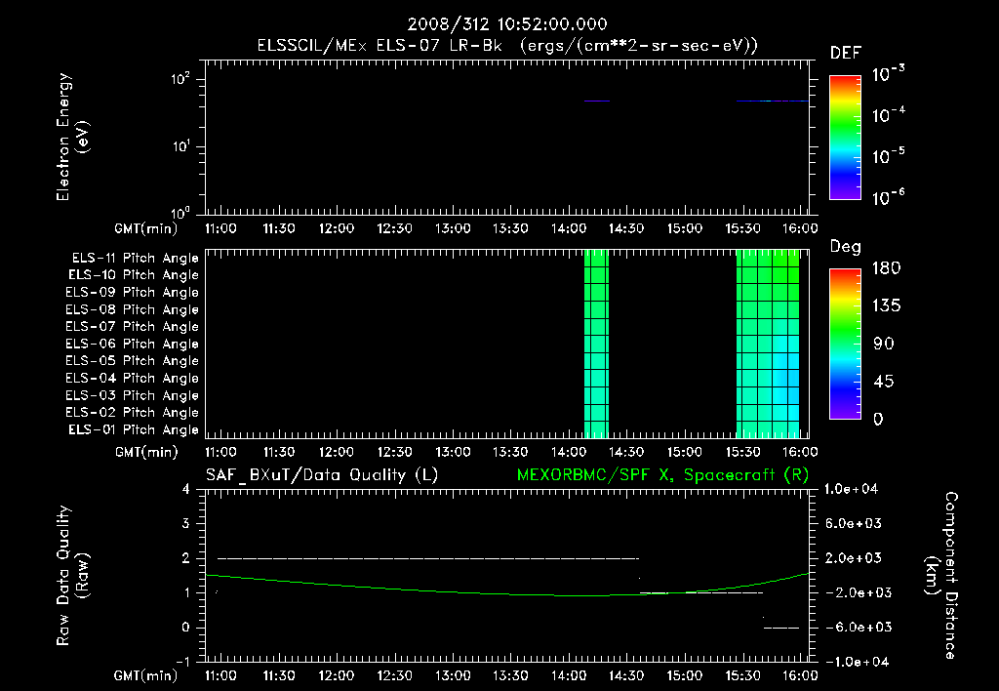
Task: Select the ELS-10 Pitch Angle row label
Action: coord(134,275)
